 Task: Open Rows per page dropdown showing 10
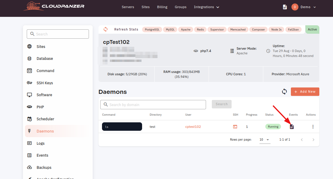(x=265, y=140)
